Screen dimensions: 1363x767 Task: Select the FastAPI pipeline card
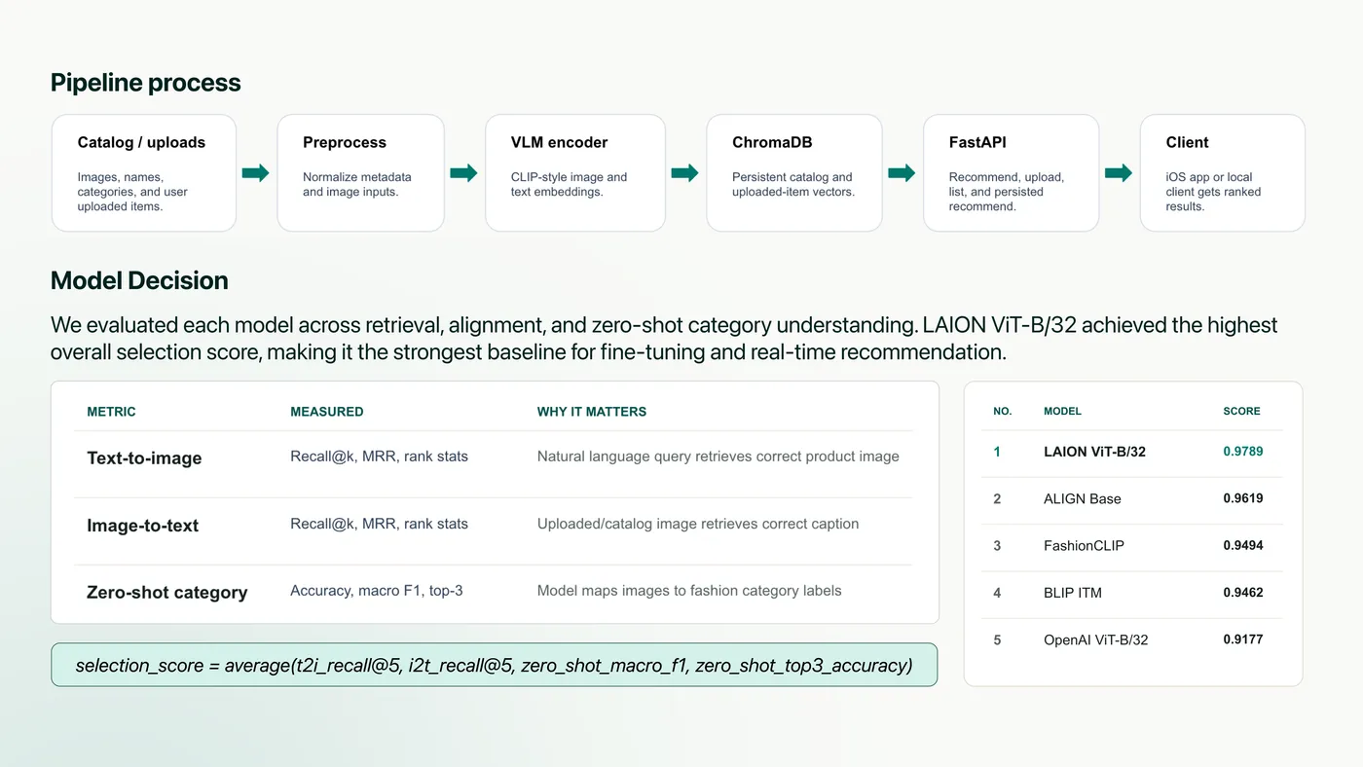pos(1012,173)
